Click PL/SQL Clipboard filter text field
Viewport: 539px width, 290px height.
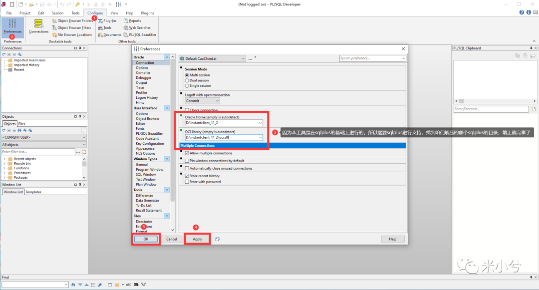[491, 109]
